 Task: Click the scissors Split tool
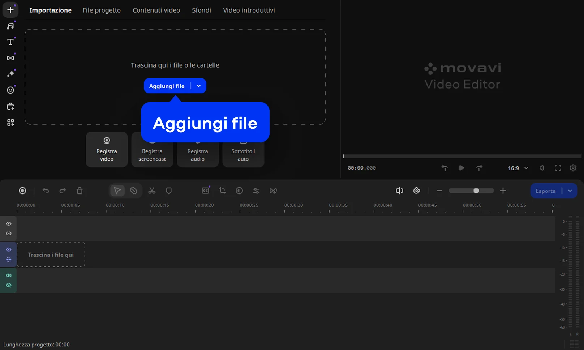point(152,191)
